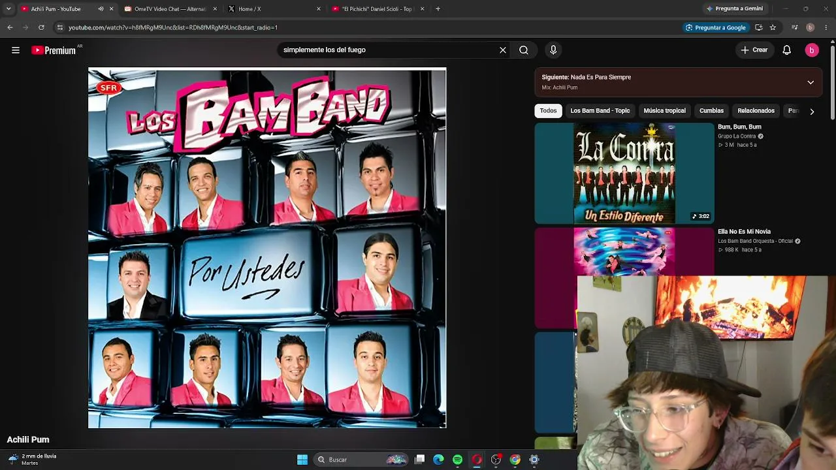Filter by Relacionados chip
The image size is (836, 470).
[756, 111]
